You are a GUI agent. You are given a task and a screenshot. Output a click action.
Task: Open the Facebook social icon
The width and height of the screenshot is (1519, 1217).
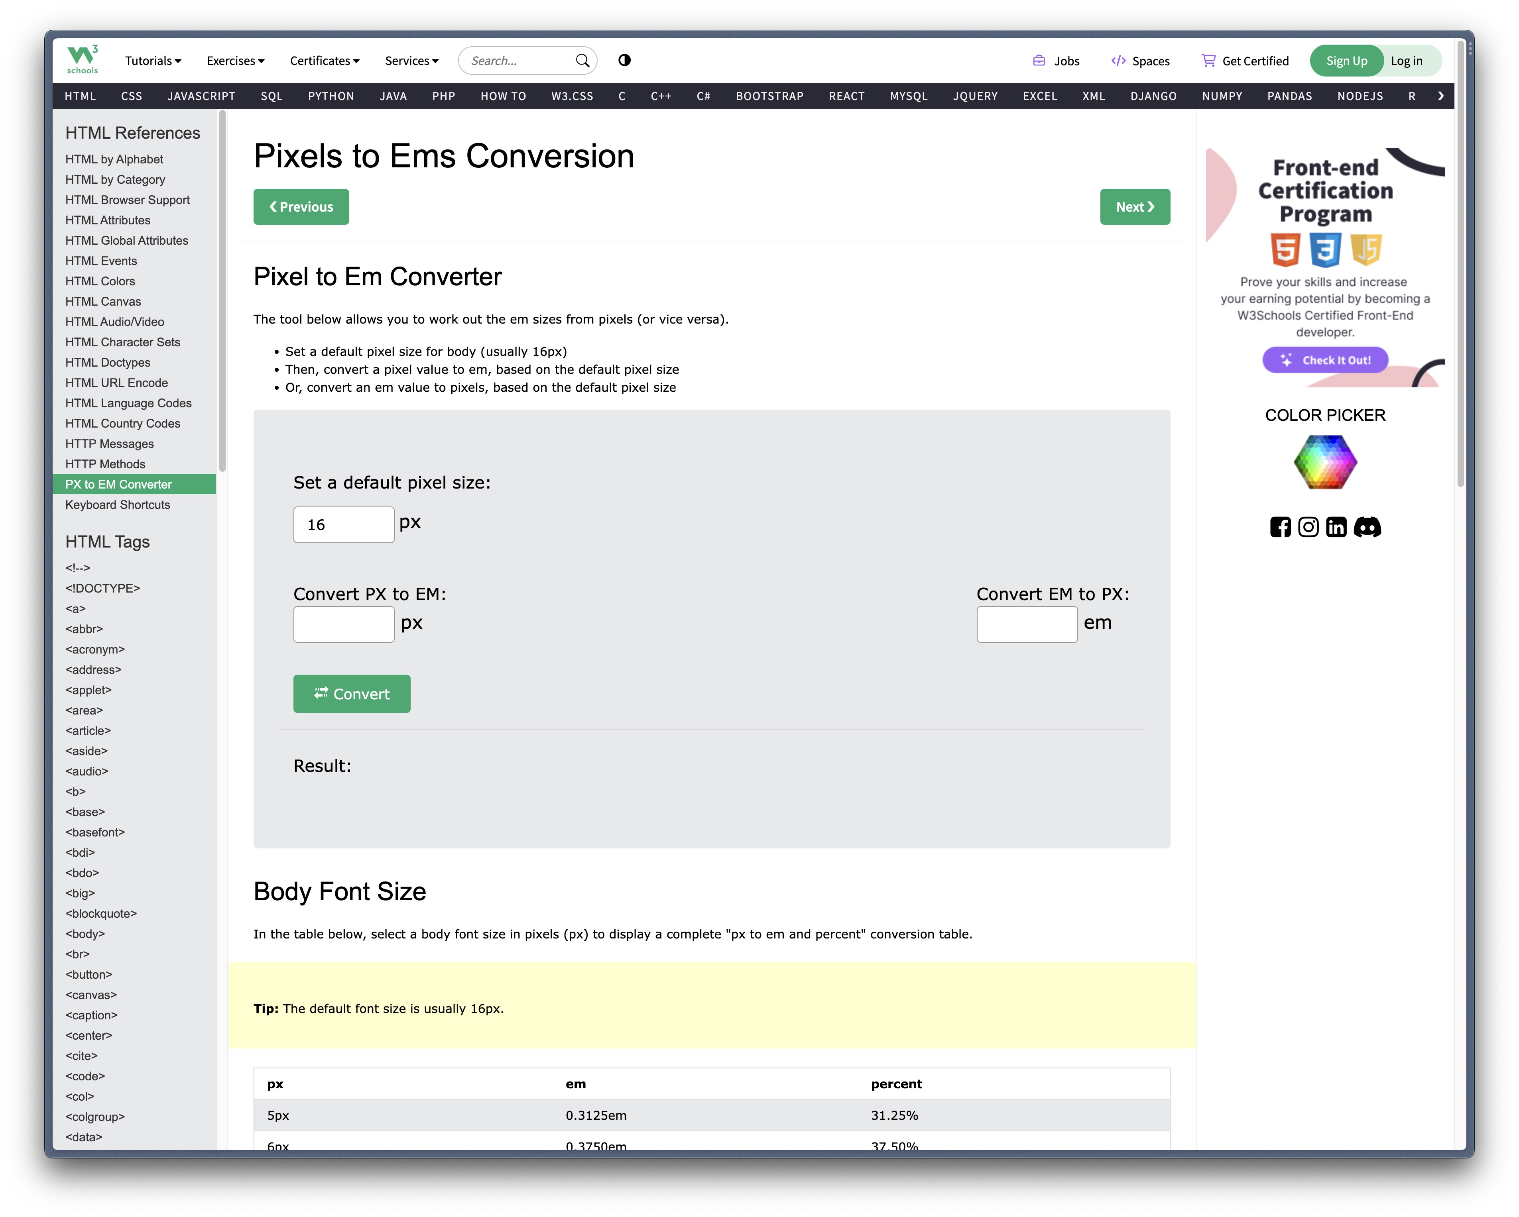tap(1280, 527)
